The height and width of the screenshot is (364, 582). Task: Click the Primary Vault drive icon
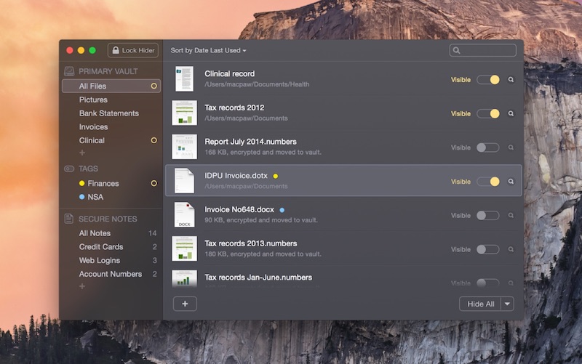coord(69,71)
